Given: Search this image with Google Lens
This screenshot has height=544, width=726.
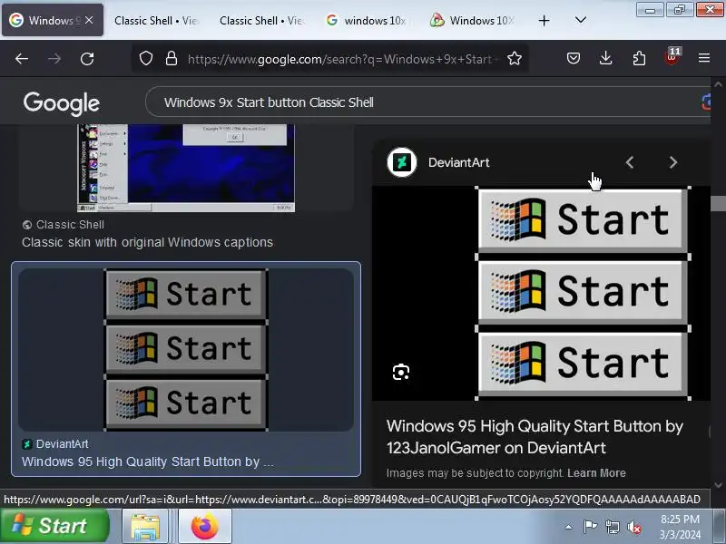Looking at the screenshot, I should coord(401,372).
